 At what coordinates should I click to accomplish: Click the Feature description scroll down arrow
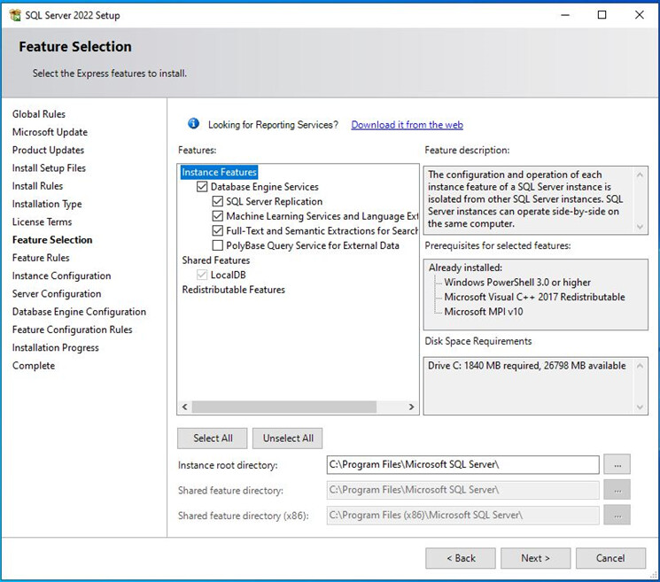coord(640,227)
